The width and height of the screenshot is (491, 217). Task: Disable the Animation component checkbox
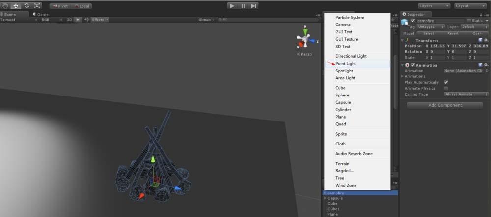tap(413, 65)
